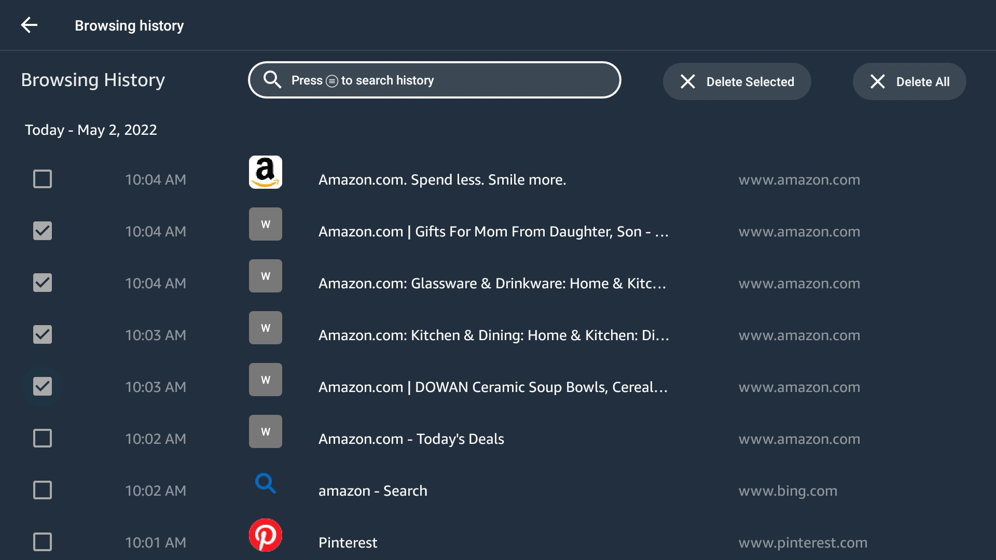Click 10:03 AM timestamp of DOWAN row
The height and width of the screenshot is (560, 996).
tap(156, 387)
